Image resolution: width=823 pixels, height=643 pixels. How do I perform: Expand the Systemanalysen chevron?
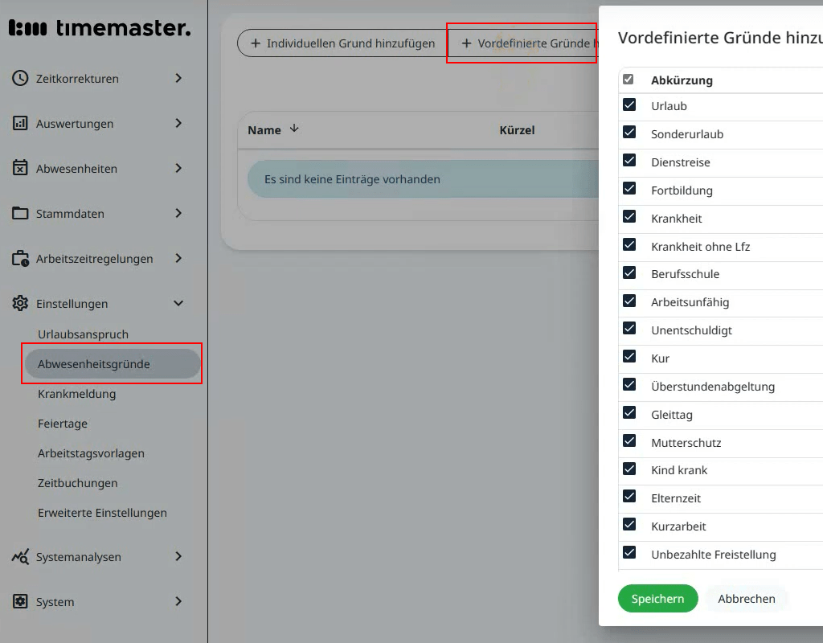[x=178, y=557]
